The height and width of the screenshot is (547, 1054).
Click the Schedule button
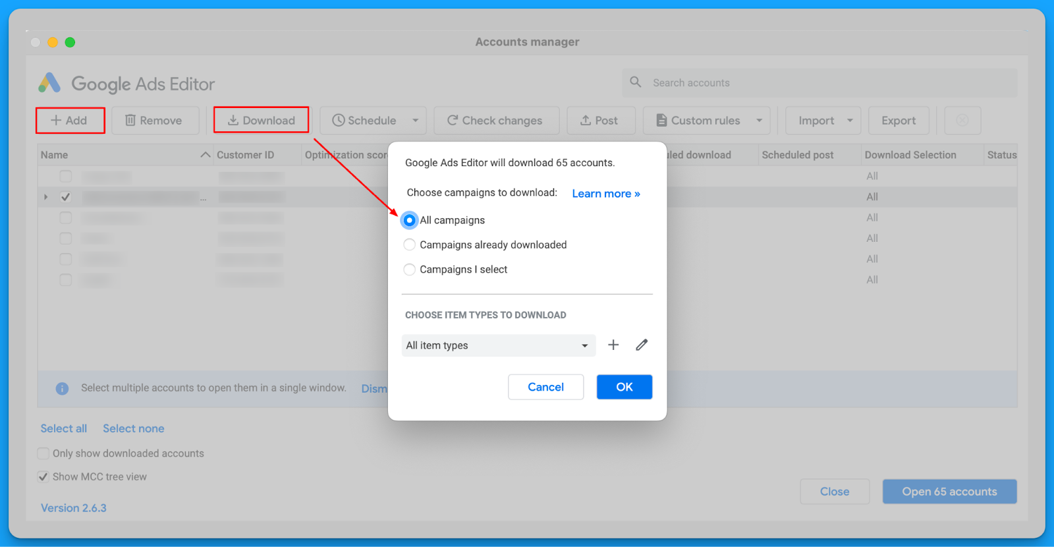pyautogui.click(x=364, y=121)
